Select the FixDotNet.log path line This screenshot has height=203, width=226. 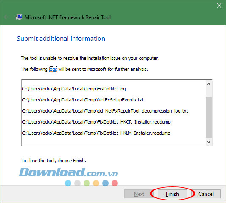click(74, 89)
